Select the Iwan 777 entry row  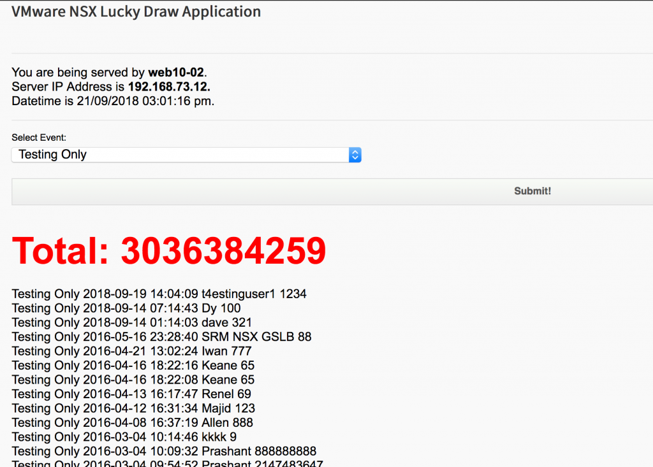[x=131, y=351]
